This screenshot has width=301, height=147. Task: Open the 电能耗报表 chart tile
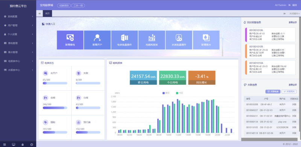click(x=152, y=40)
